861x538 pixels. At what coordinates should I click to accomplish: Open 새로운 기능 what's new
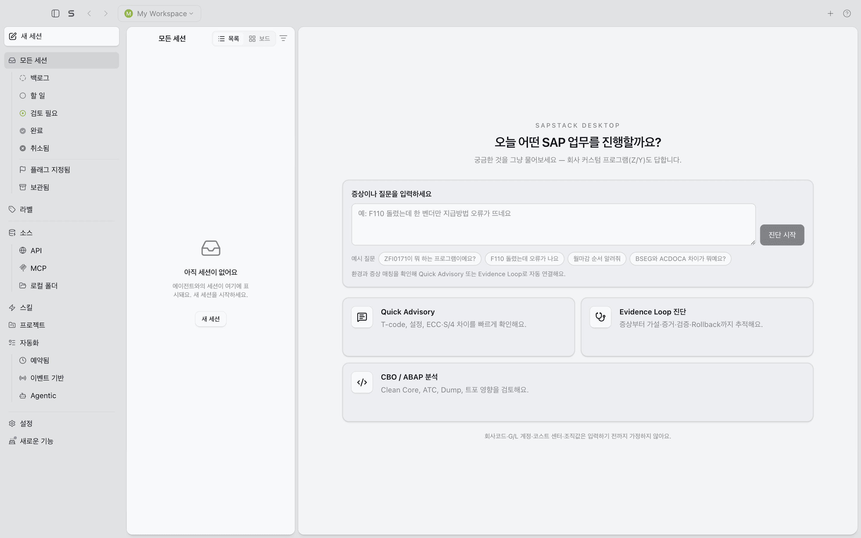(x=62, y=441)
